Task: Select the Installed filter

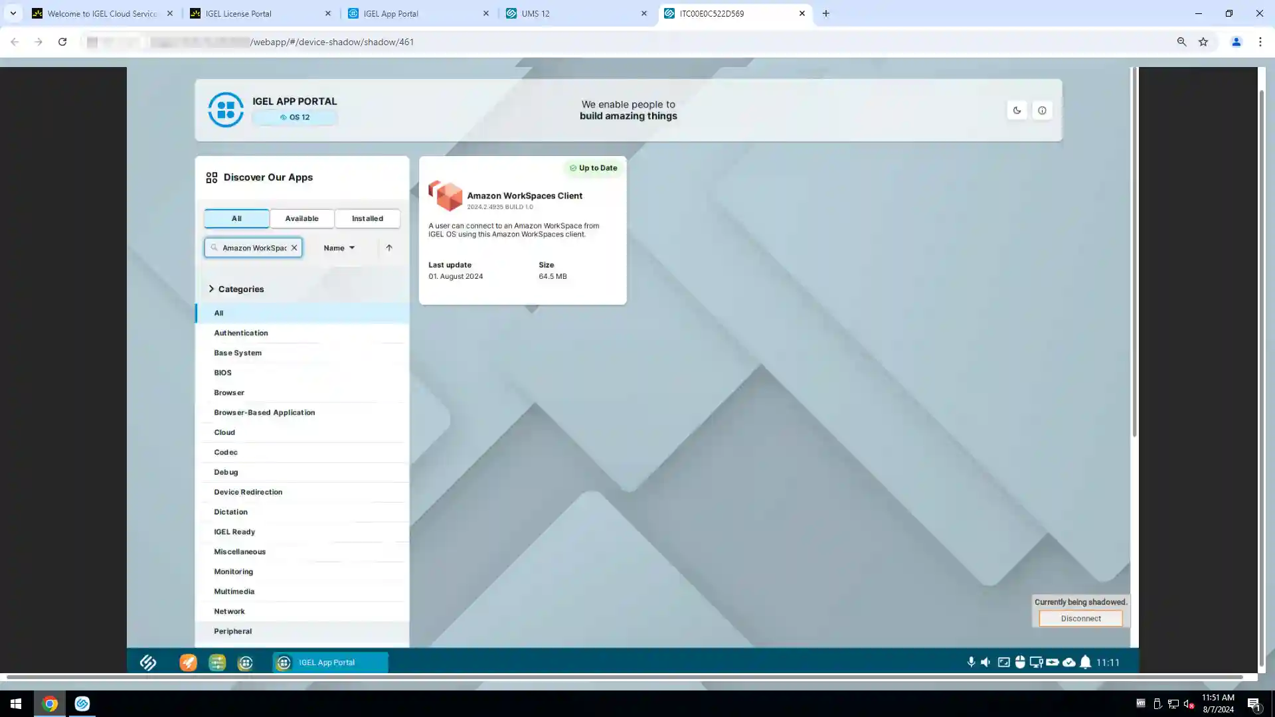Action: coord(367,218)
